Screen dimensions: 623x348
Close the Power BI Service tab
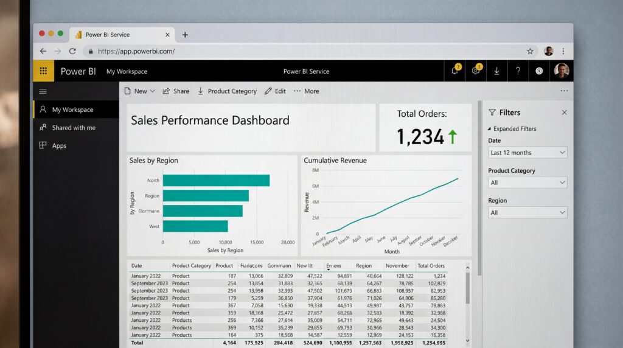[x=167, y=35]
